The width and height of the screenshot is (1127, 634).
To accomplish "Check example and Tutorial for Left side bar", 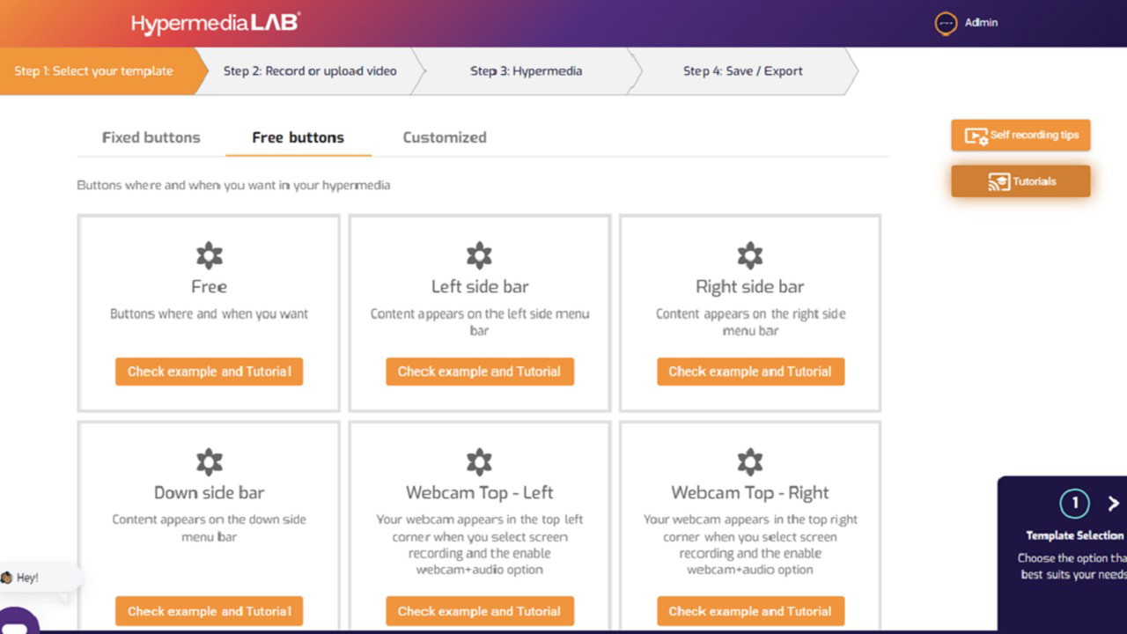I will 479,372.
